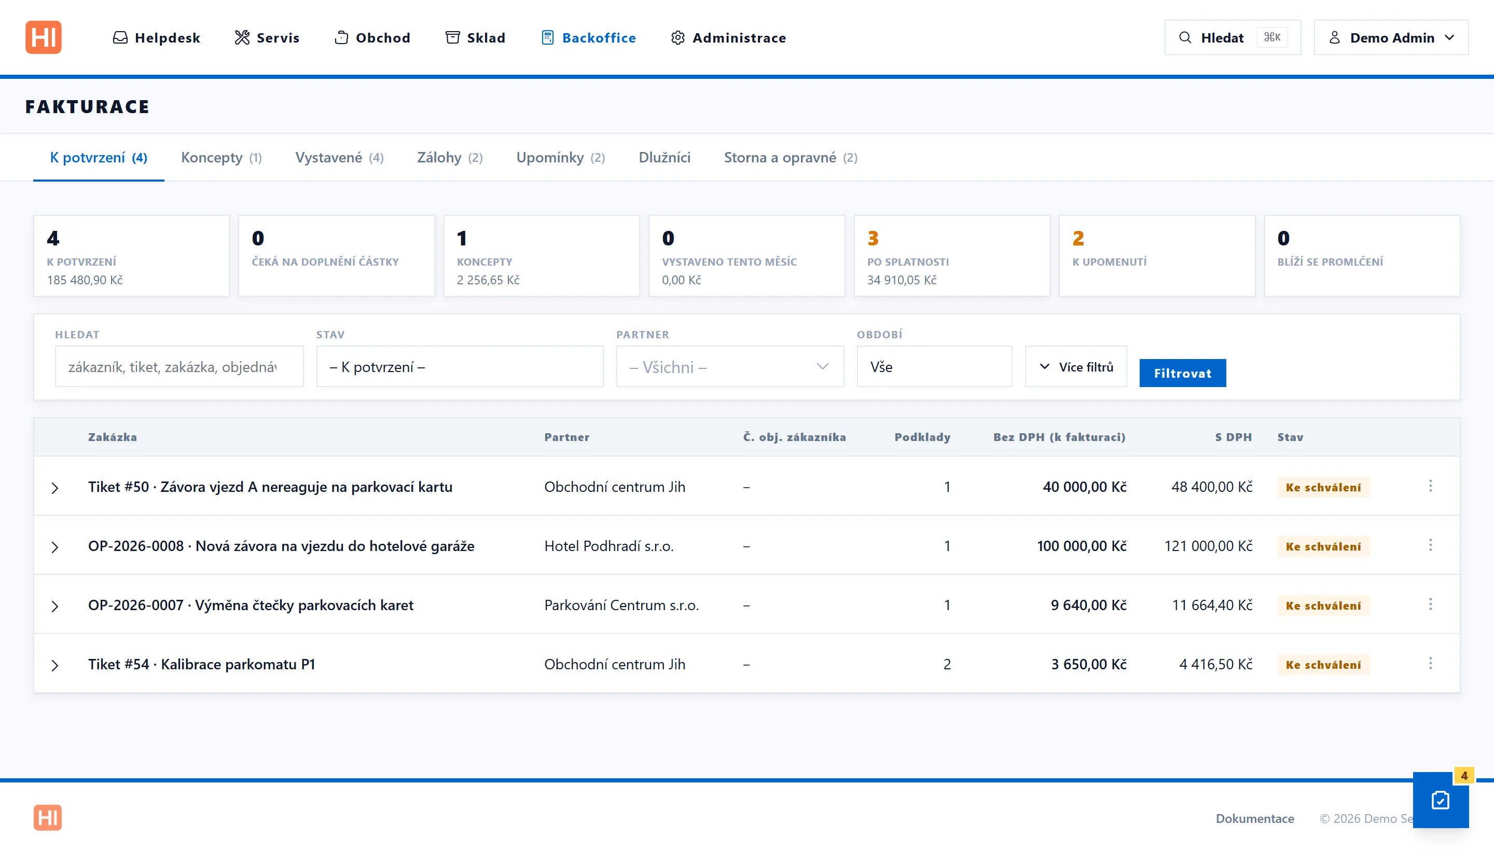Open the Zálohy tab
1494x853 pixels.
tap(450, 158)
